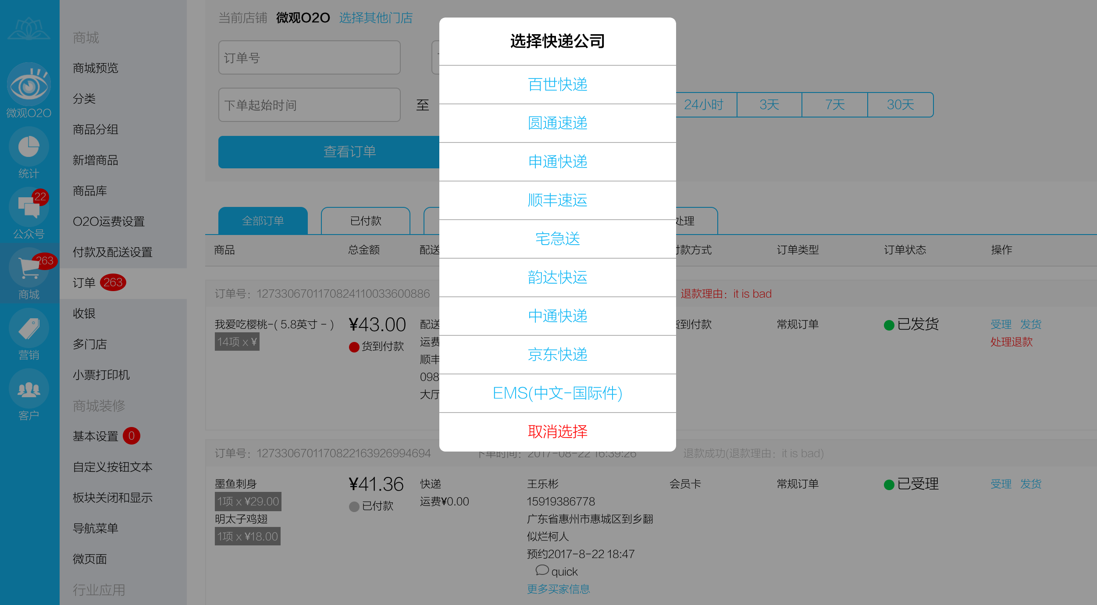The width and height of the screenshot is (1097, 605).
Task: Choose 百世快递 courier
Action: tap(557, 85)
